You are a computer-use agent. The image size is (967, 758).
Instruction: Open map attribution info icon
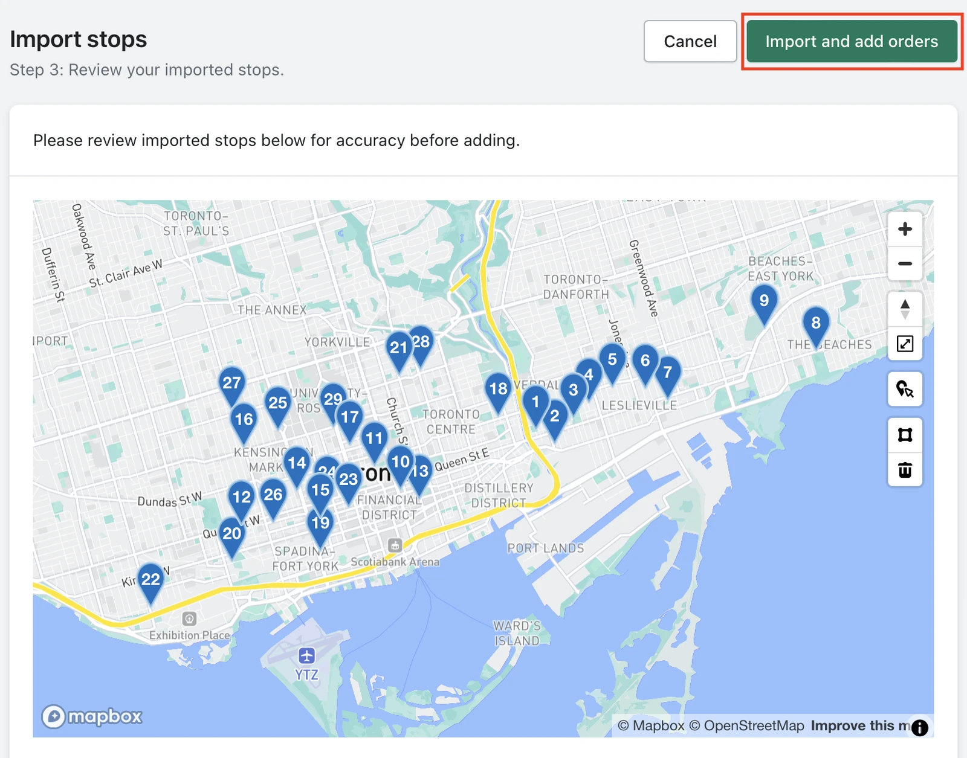[919, 728]
